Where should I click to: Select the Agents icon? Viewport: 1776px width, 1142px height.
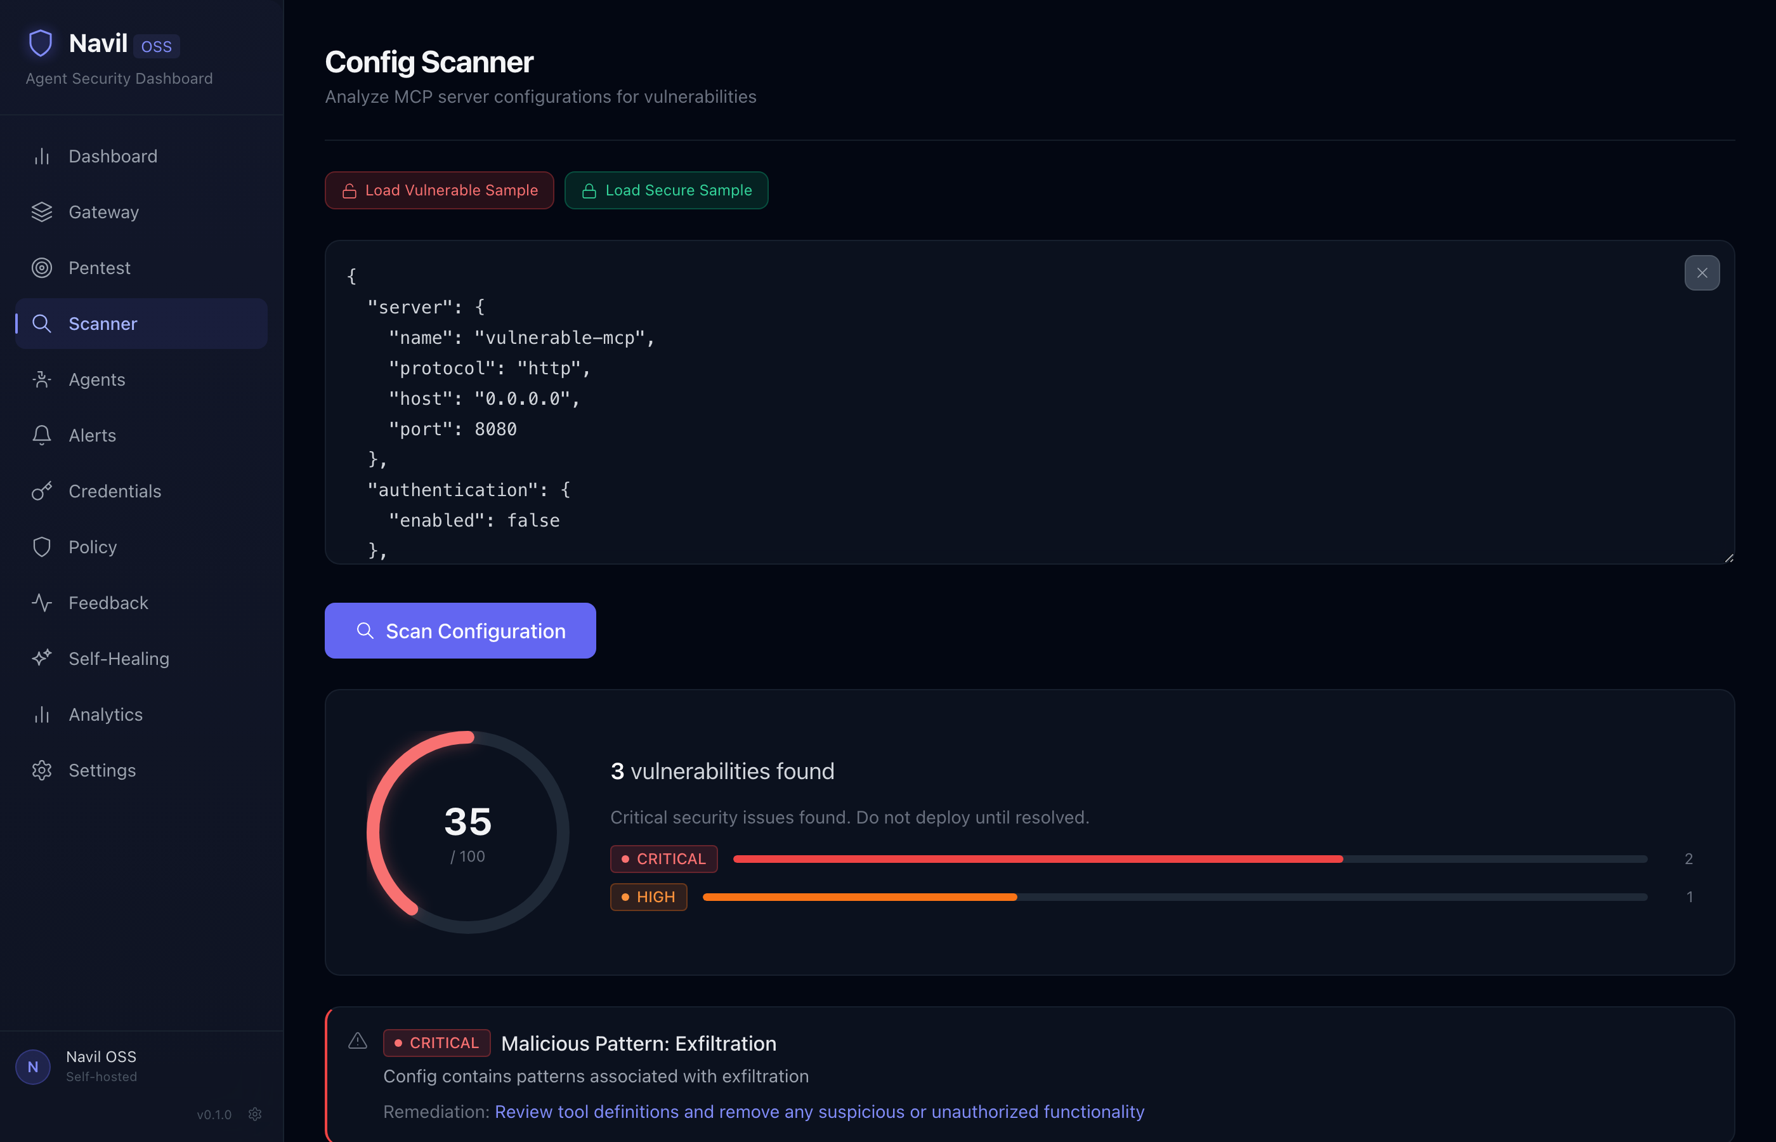[x=41, y=379]
